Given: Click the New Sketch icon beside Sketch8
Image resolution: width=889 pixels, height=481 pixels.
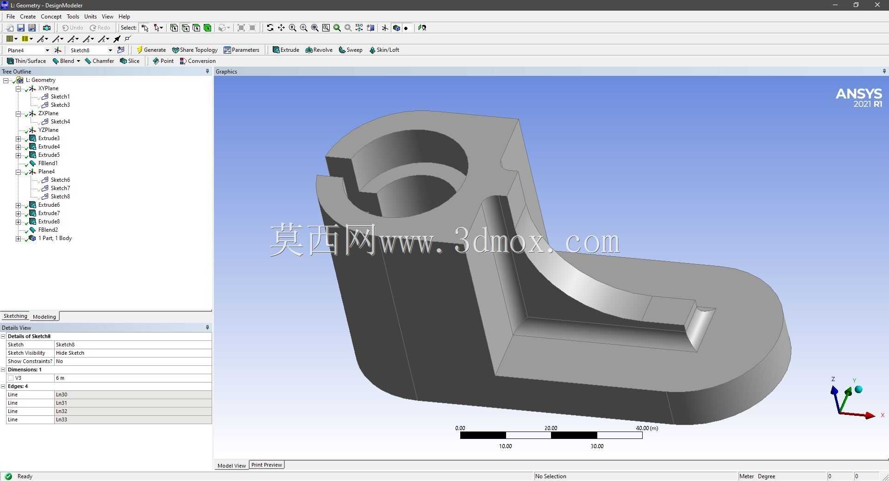Looking at the screenshot, I should coord(121,50).
